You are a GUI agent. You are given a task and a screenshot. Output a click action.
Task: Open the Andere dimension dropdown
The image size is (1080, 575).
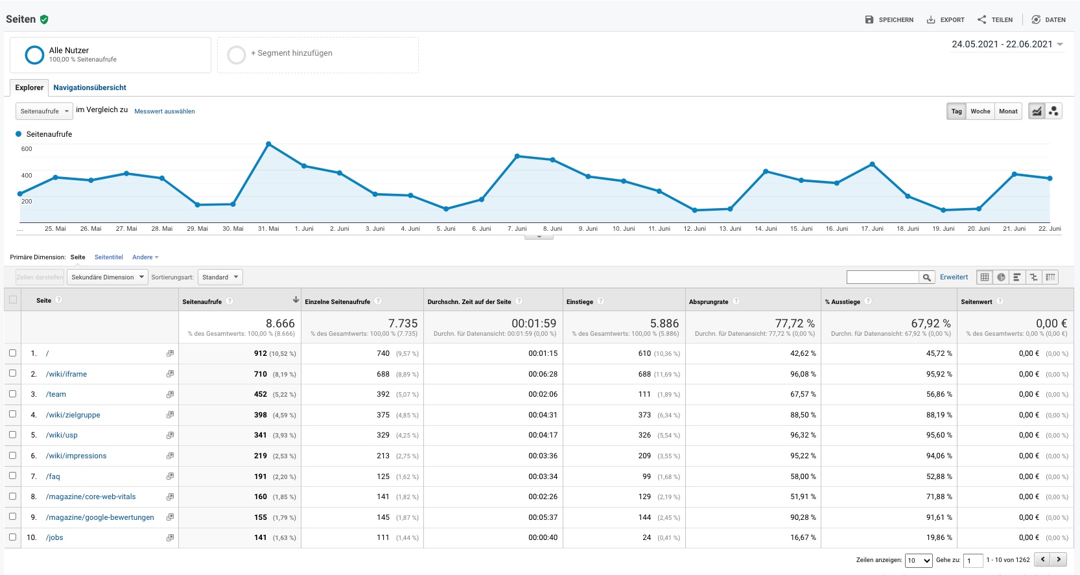tap(145, 257)
